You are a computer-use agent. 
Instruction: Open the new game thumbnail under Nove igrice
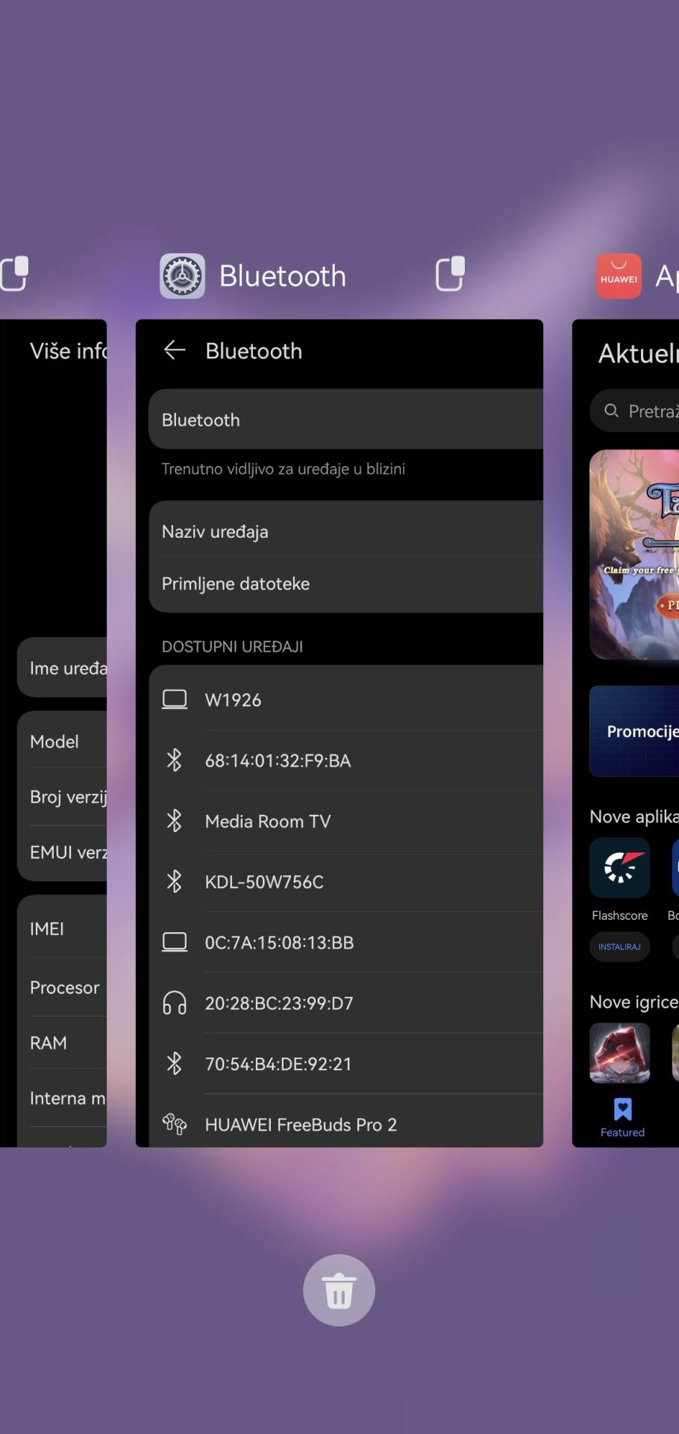(619, 1052)
